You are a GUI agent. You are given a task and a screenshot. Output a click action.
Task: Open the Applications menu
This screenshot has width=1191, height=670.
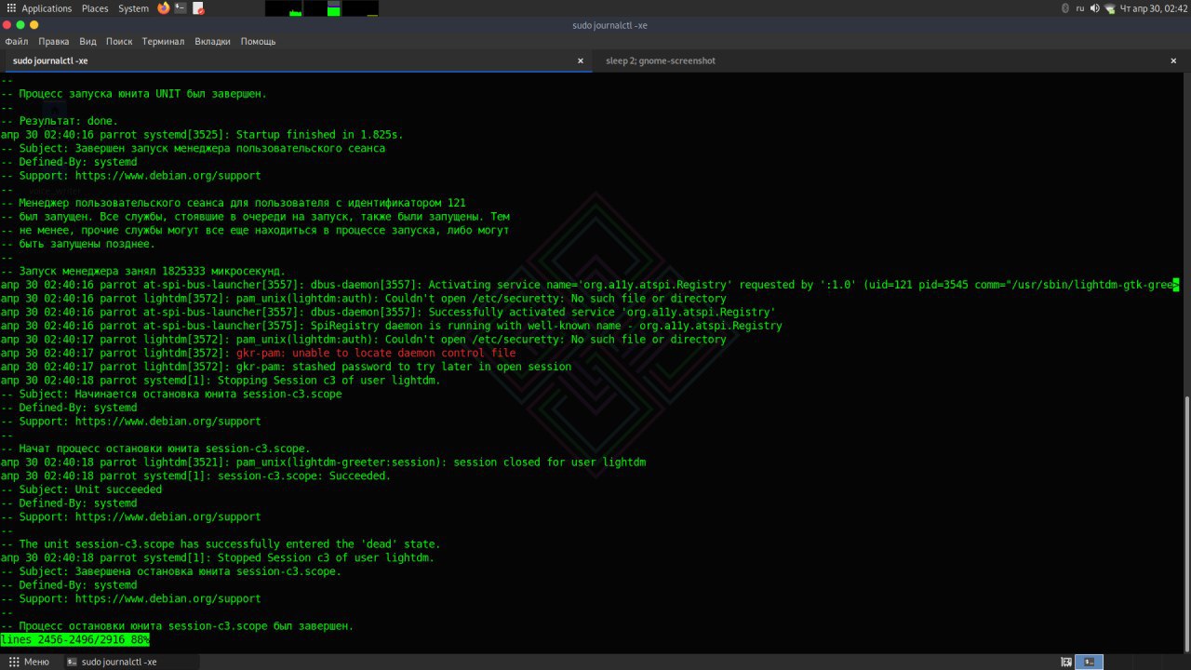click(47, 8)
